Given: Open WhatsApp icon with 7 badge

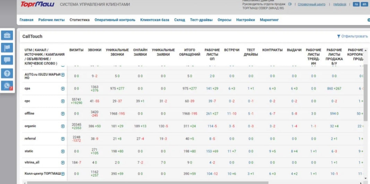Looking at the screenshot, I should tap(7, 85).
